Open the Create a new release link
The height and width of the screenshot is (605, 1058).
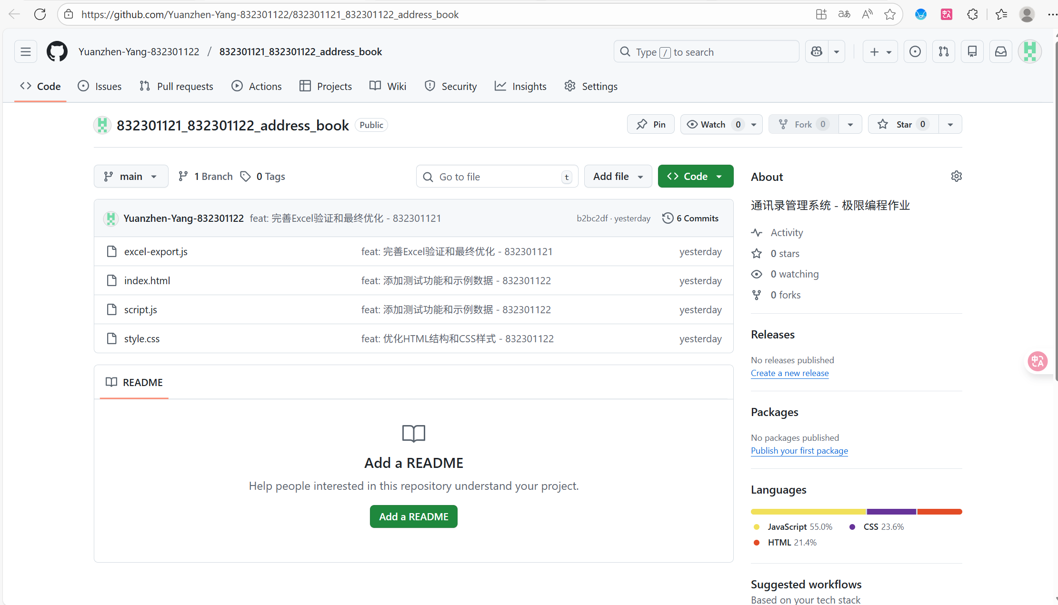click(789, 373)
